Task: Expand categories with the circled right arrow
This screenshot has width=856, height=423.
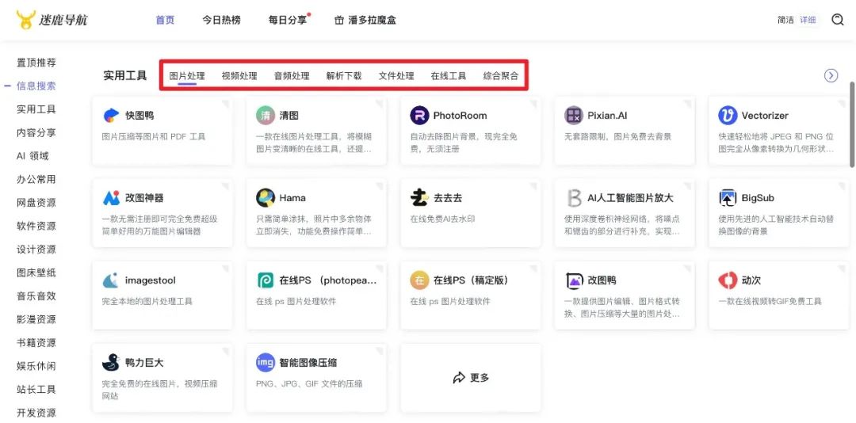Action: pos(831,76)
